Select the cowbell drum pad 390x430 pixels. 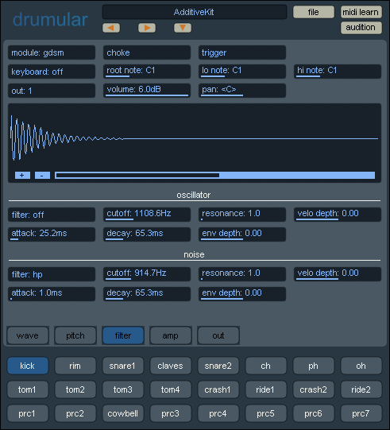click(123, 413)
